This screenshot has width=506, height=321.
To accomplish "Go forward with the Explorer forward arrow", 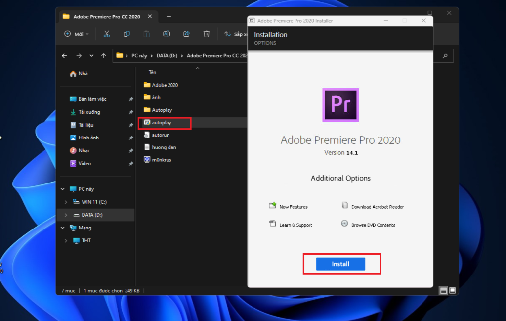I will pyautogui.click(x=79, y=56).
